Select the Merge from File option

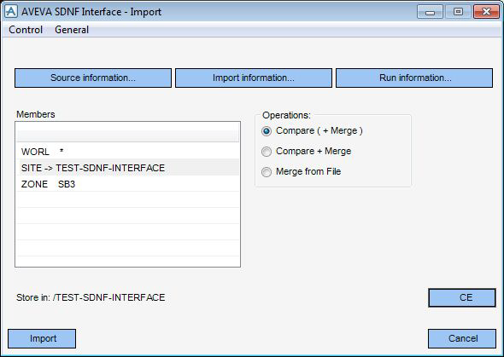click(267, 172)
